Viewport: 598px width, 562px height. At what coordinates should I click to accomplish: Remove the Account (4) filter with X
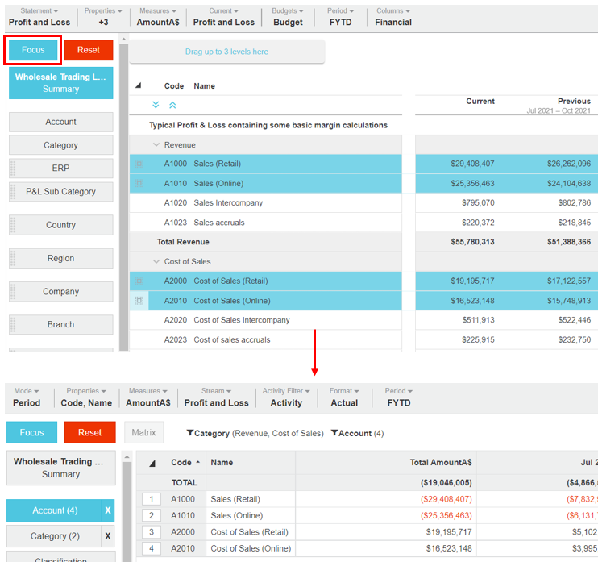pyautogui.click(x=107, y=511)
